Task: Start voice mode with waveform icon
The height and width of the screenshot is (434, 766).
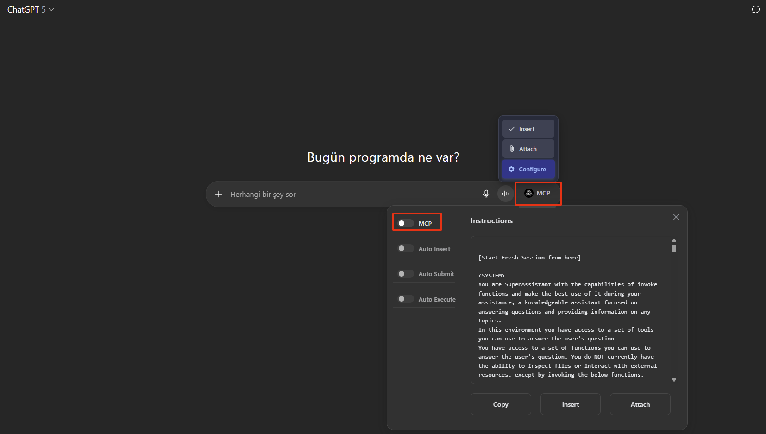Action: coord(505,194)
